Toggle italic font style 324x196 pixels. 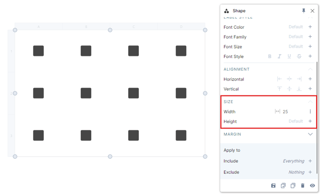click(x=279, y=57)
